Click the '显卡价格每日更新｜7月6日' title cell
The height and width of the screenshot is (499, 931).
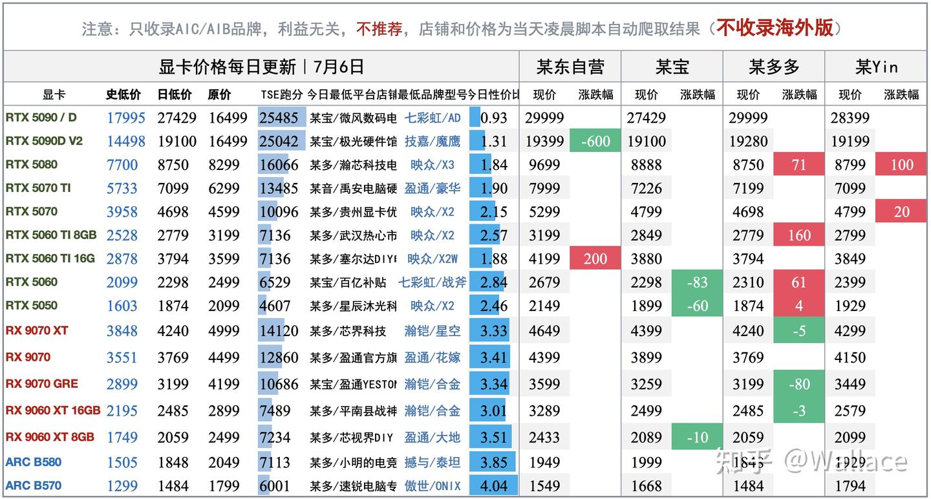[261, 67]
